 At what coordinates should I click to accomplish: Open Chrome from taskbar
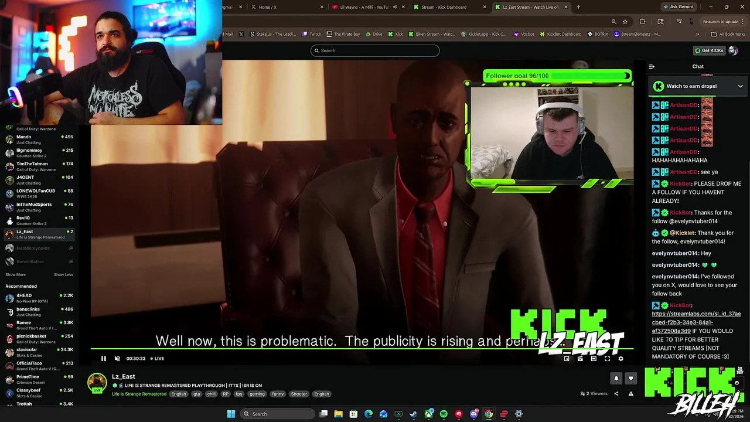(489, 414)
